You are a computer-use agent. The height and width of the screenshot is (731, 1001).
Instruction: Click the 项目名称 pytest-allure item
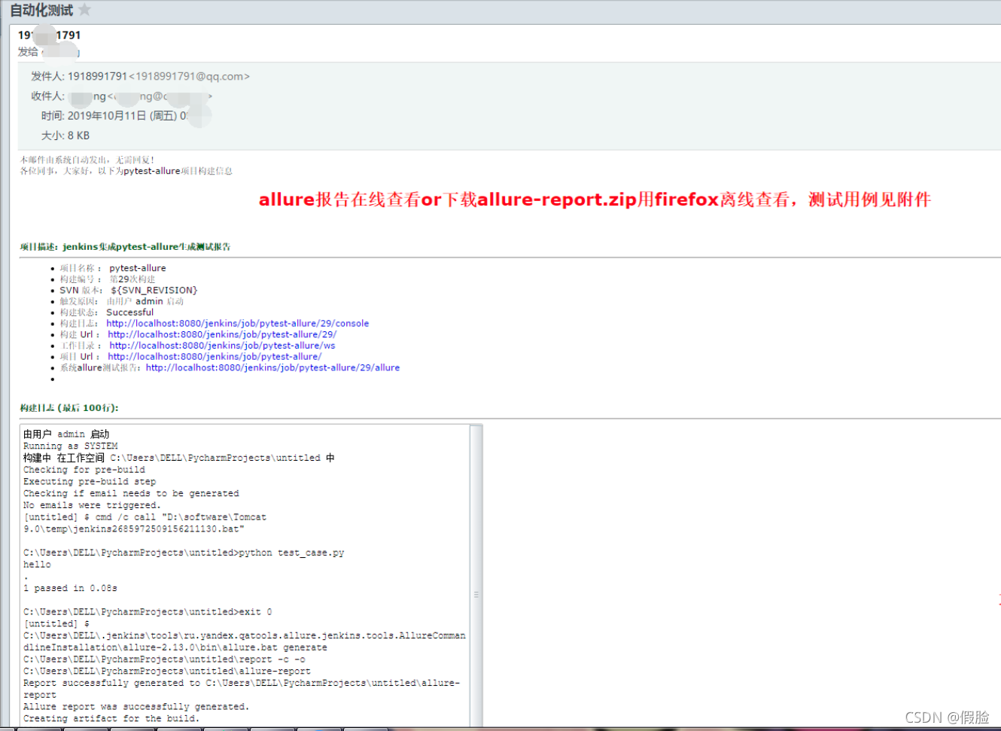tap(113, 268)
